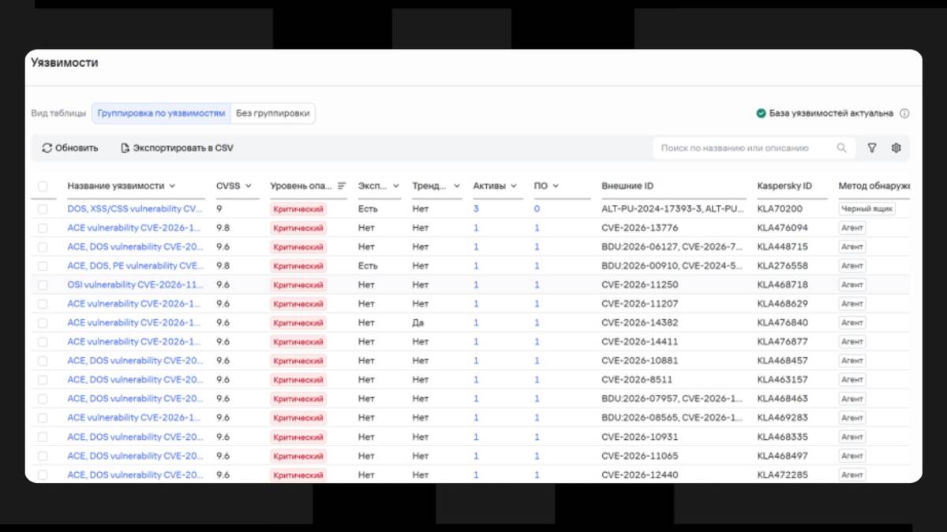Click Агент tag in KLA476094 row
The height and width of the screenshot is (532, 947).
[852, 228]
